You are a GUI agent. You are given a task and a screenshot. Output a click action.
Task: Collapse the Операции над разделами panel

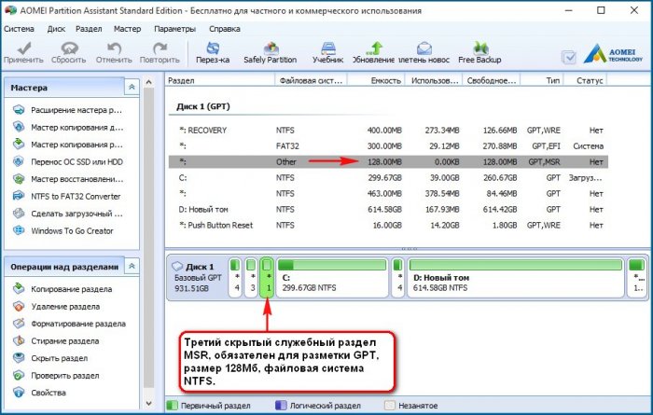coord(132,266)
